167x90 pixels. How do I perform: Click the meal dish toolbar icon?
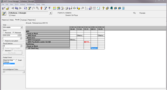click(x=74, y=8)
